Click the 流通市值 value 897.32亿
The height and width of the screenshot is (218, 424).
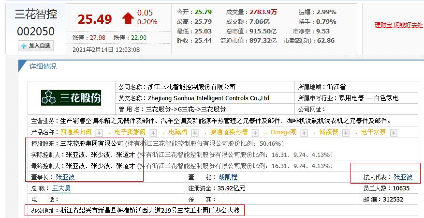(263, 41)
